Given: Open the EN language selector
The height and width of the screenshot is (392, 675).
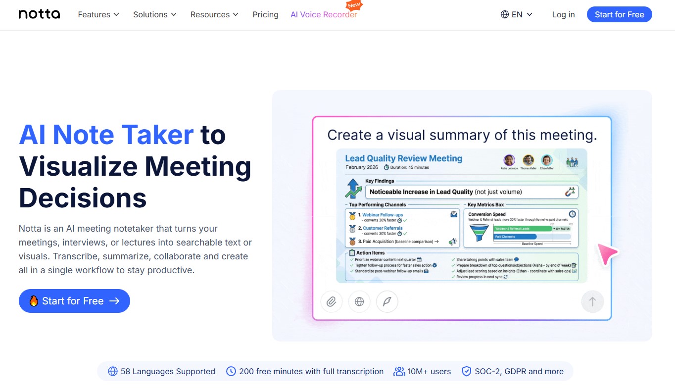Looking at the screenshot, I should coord(517,15).
